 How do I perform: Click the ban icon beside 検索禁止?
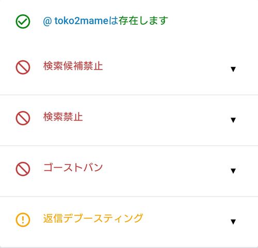pyautogui.click(x=23, y=118)
